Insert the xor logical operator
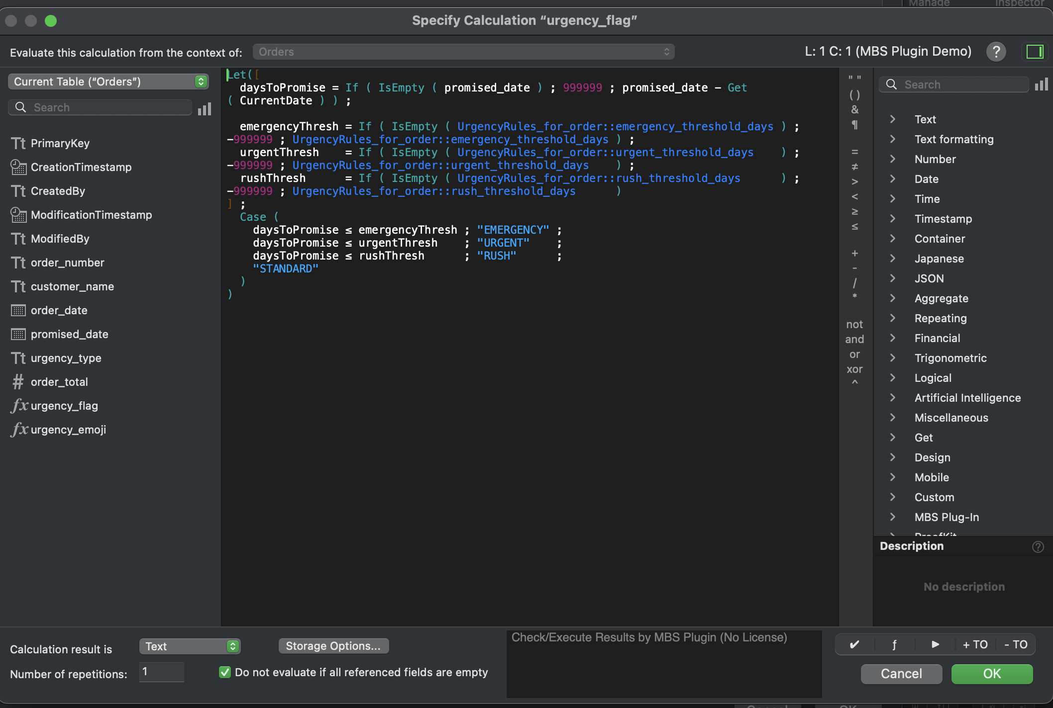The image size is (1053, 708). point(854,369)
